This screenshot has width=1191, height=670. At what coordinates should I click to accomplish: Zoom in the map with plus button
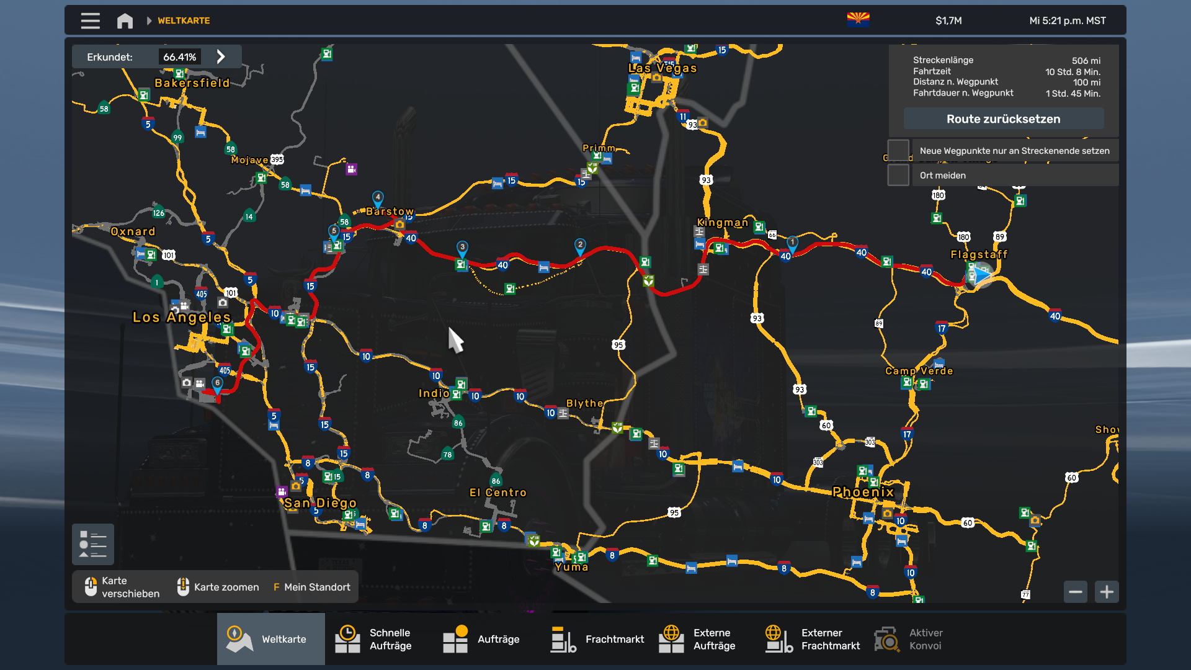[x=1107, y=592]
